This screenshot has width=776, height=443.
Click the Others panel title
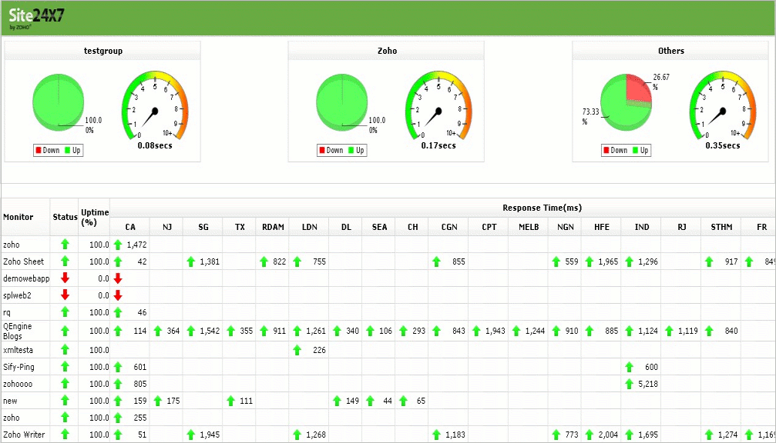671,51
